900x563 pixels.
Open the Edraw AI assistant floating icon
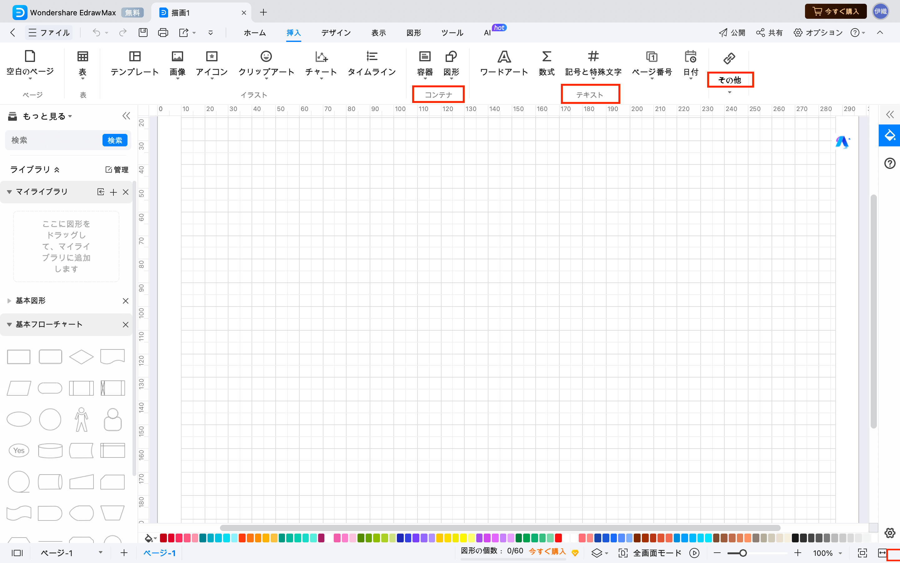[842, 142]
